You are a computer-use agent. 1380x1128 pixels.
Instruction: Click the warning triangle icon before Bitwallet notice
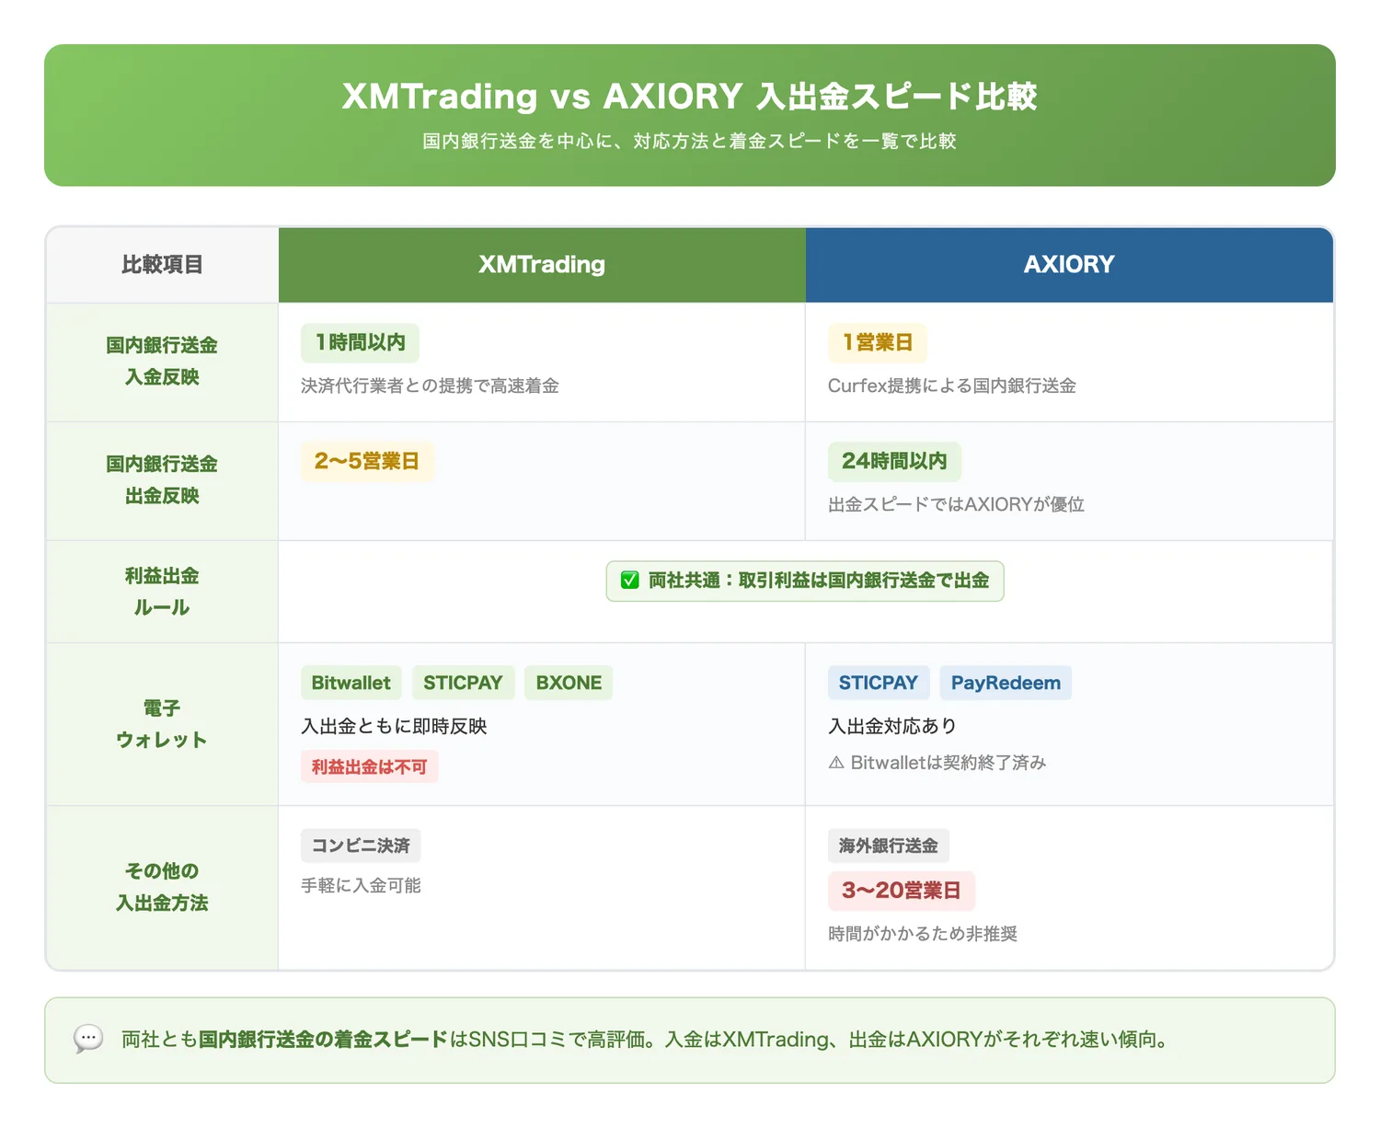pos(836,763)
